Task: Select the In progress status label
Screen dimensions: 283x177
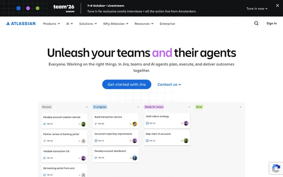Action: click(x=100, y=107)
